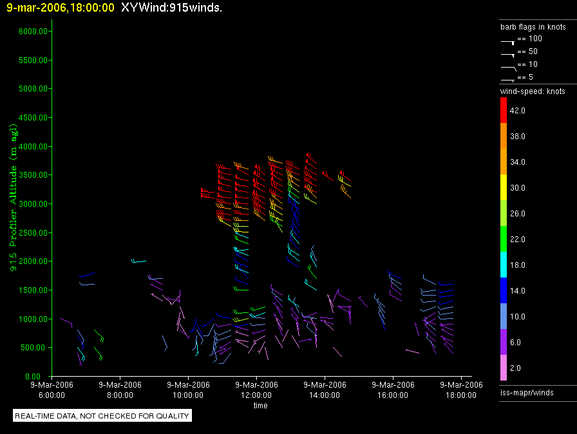The image size is (577, 434).
Task: Click the 3500.00 altitude tick label
Action: (x=33, y=175)
